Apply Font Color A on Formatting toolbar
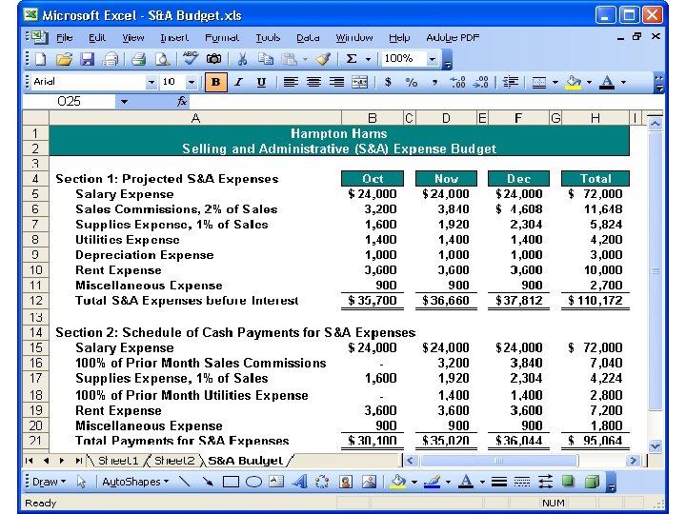The image size is (686, 514). [x=607, y=82]
